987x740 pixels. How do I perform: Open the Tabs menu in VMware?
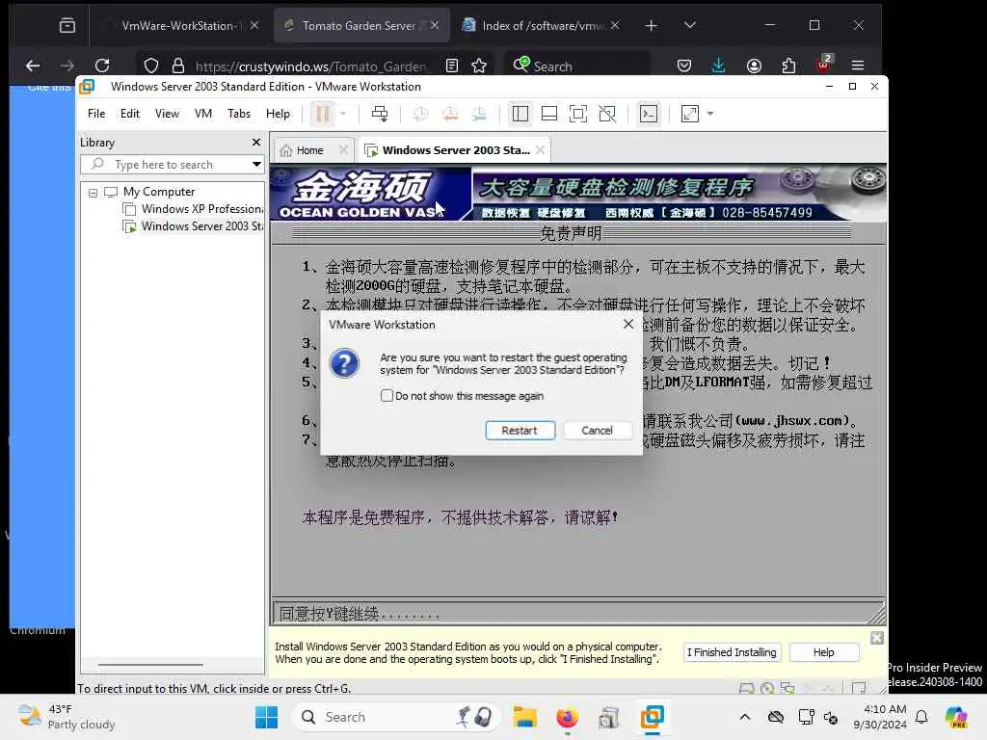pos(239,114)
